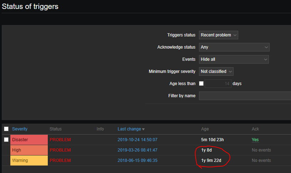Click the age value 1y 9m 22d
This screenshot has height=173, width=291.
[x=211, y=160]
